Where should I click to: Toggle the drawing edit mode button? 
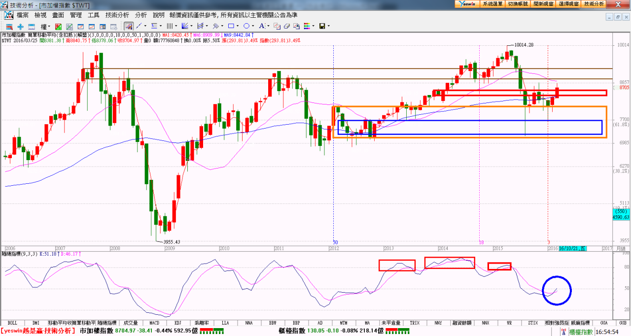[x=128, y=26]
